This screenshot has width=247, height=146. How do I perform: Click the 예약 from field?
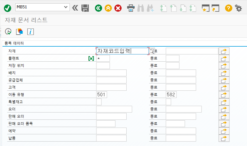(111, 131)
